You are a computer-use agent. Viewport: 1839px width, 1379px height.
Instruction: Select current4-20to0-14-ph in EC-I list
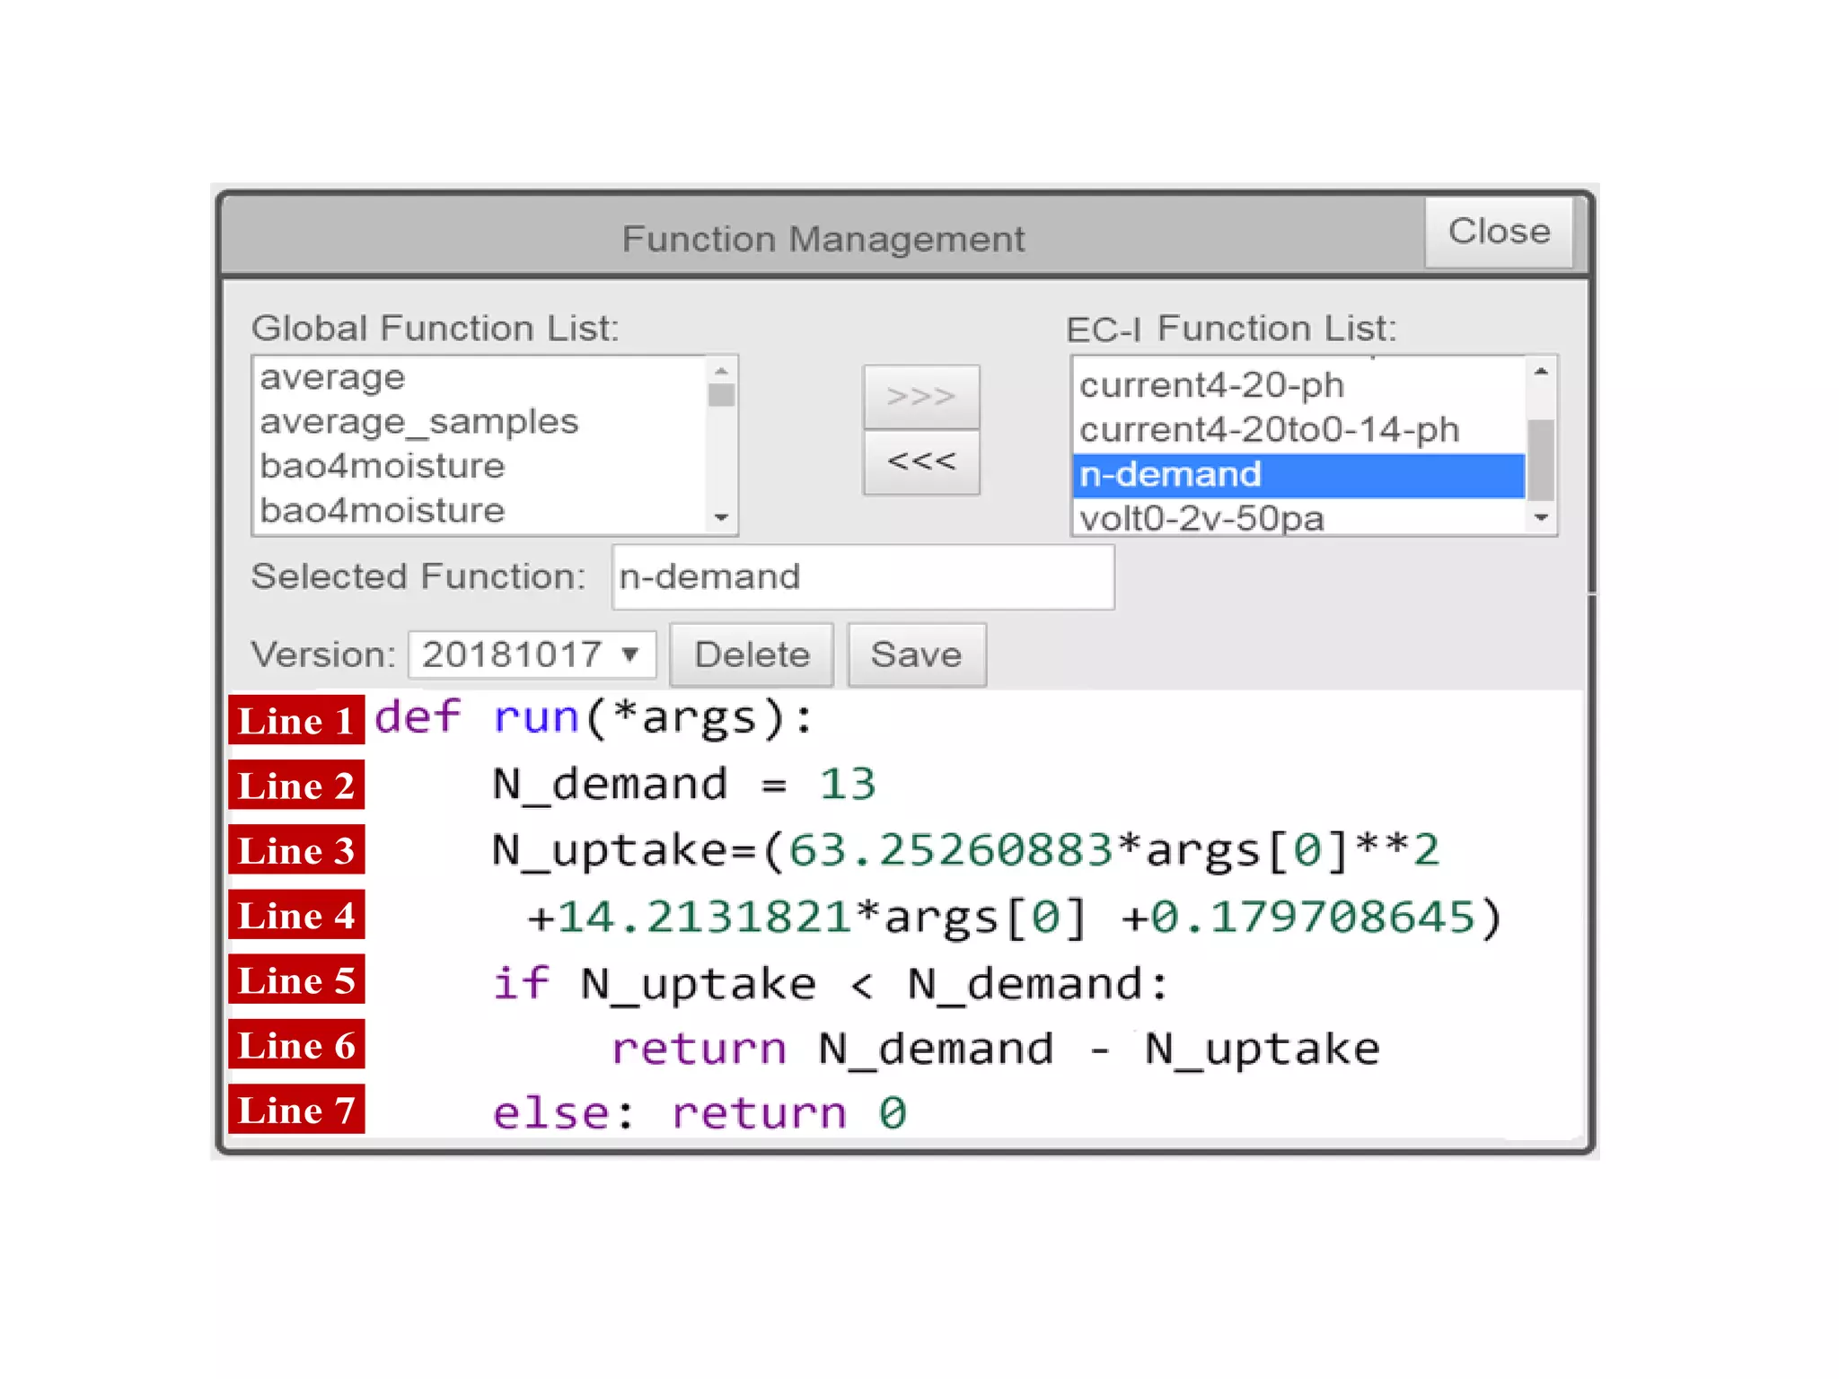[x=1269, y=430]
